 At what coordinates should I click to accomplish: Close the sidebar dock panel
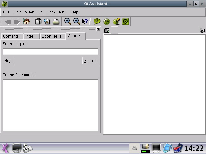[98, 29]
